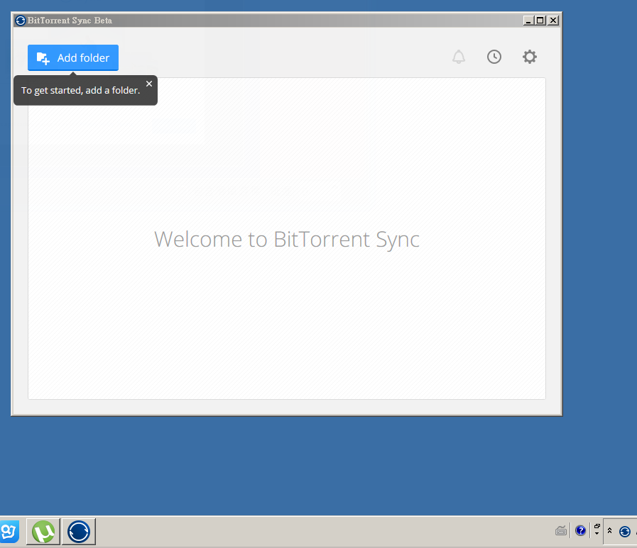
Task: Click the language bar restore icon
Action: (597, 526)
